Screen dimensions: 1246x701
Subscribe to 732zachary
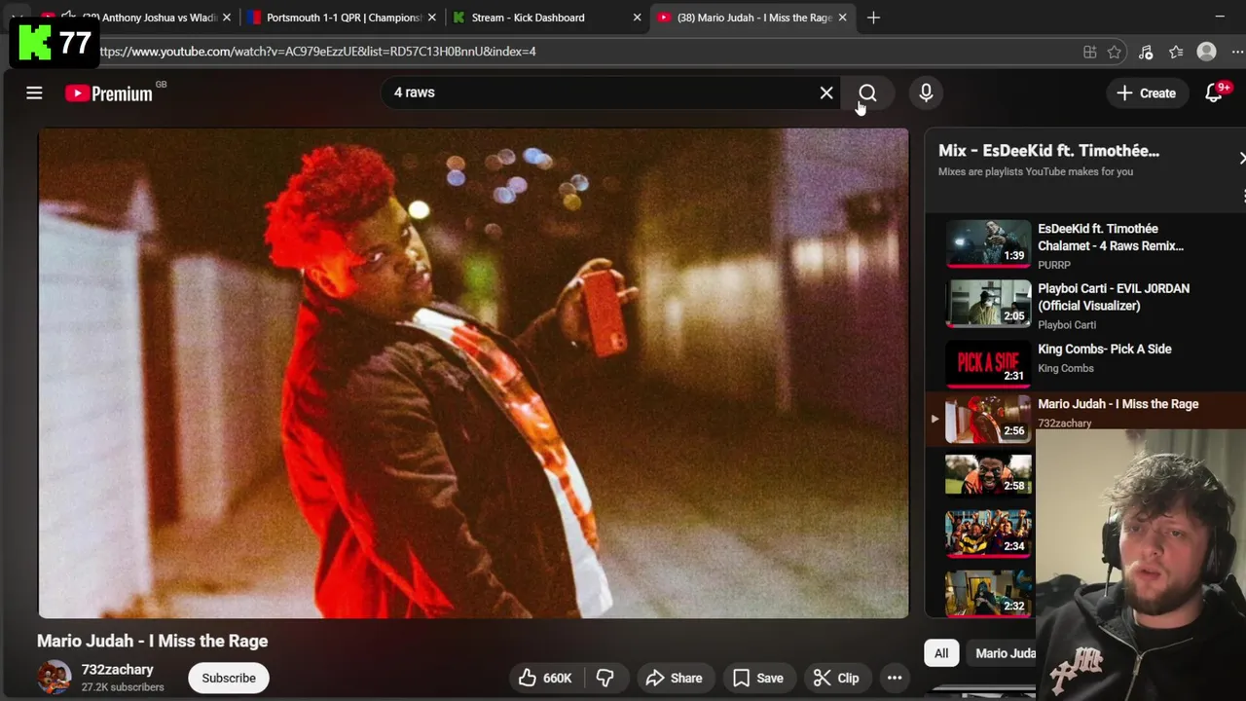(229, 678)
